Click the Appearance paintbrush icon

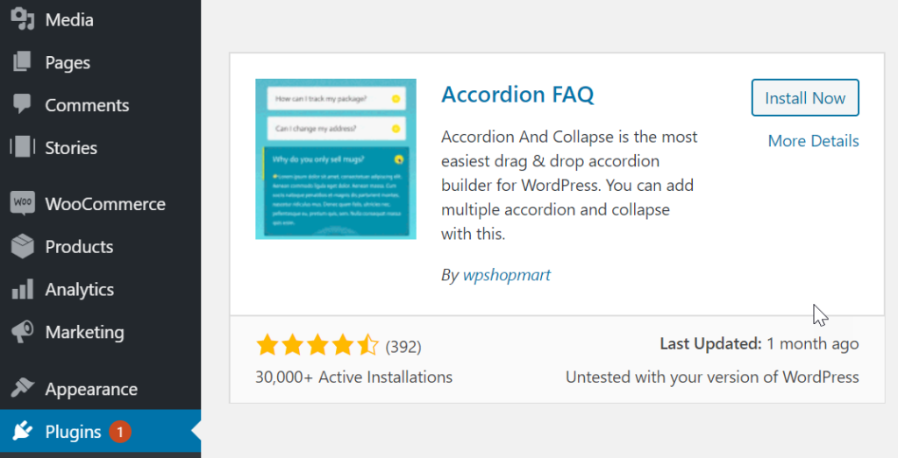(x=23, y=389)
